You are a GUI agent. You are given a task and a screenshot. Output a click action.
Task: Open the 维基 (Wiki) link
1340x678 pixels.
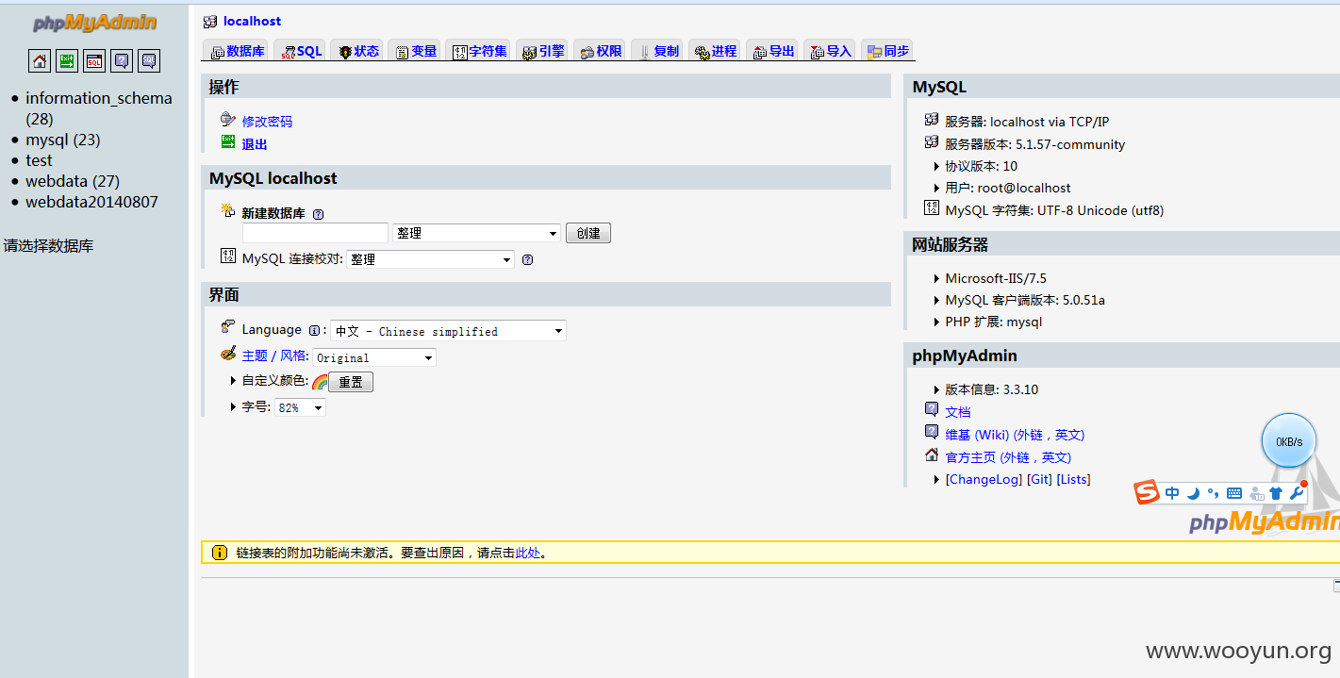click(1015, 435)
